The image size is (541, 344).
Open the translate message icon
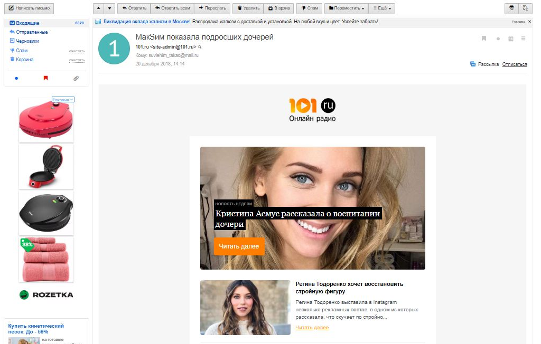pos(525,8)
